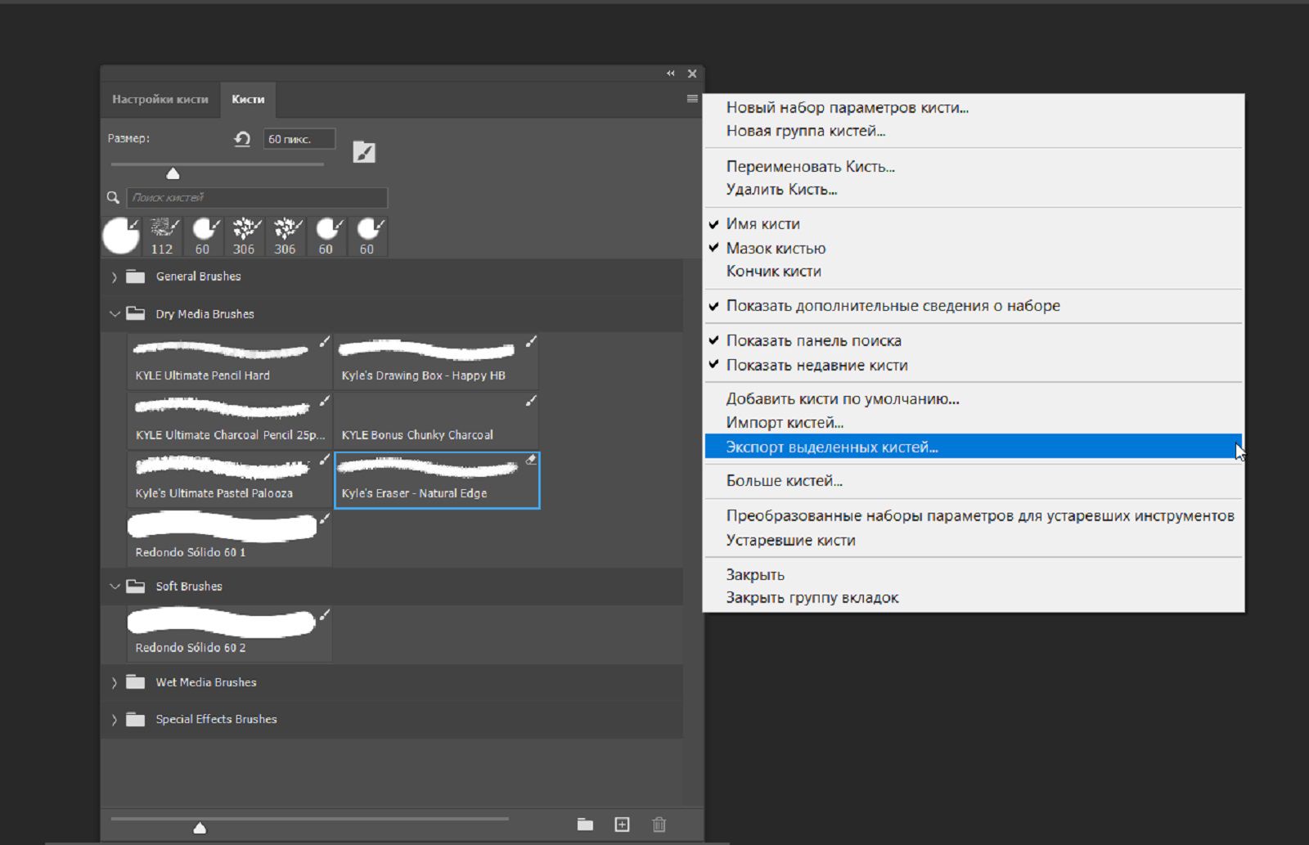
Task: Toggle 'Мазок кистью' display option
Action: 776,248
